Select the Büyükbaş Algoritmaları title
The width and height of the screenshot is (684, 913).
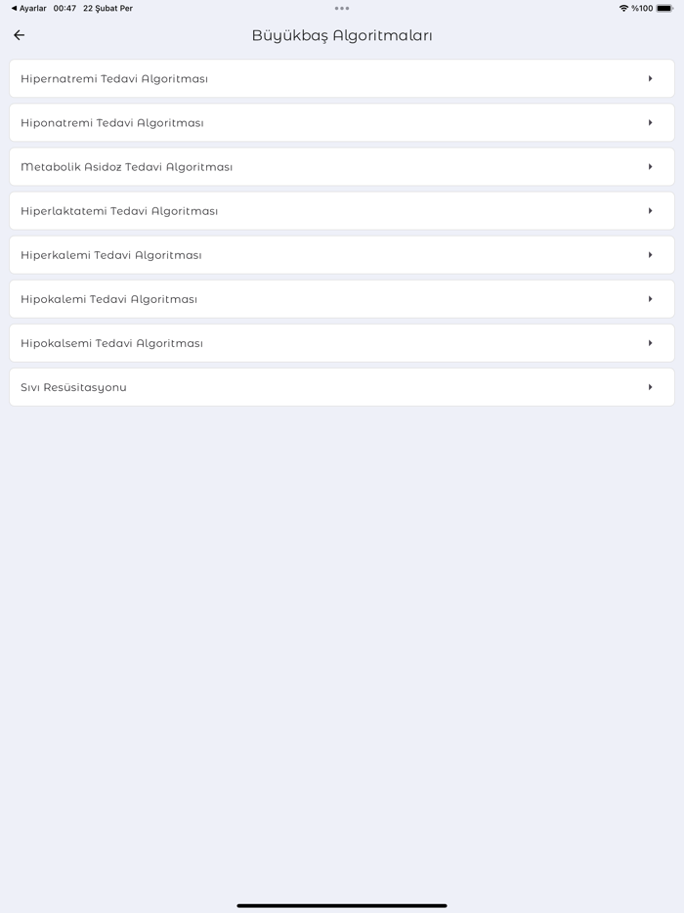tap(342, 34)
